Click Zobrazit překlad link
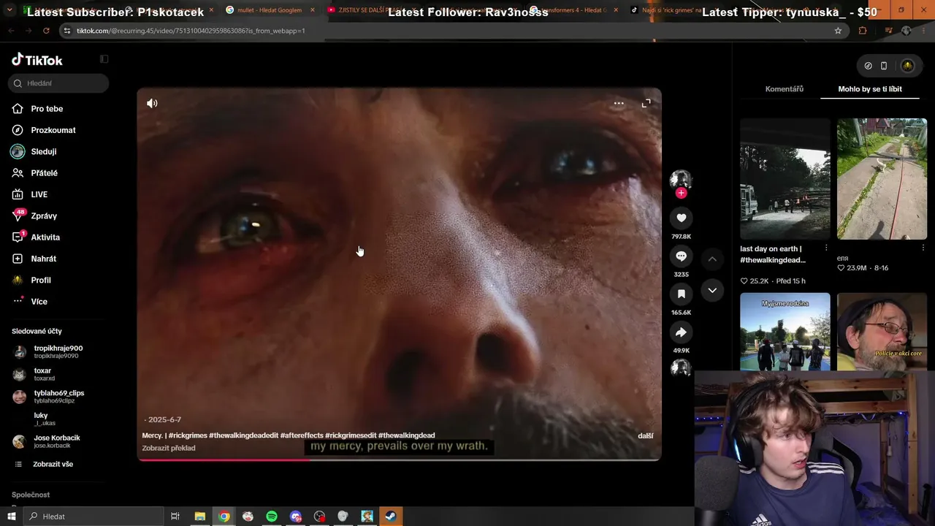The height and width of the screenshot is (526, 935). [169, 448]
